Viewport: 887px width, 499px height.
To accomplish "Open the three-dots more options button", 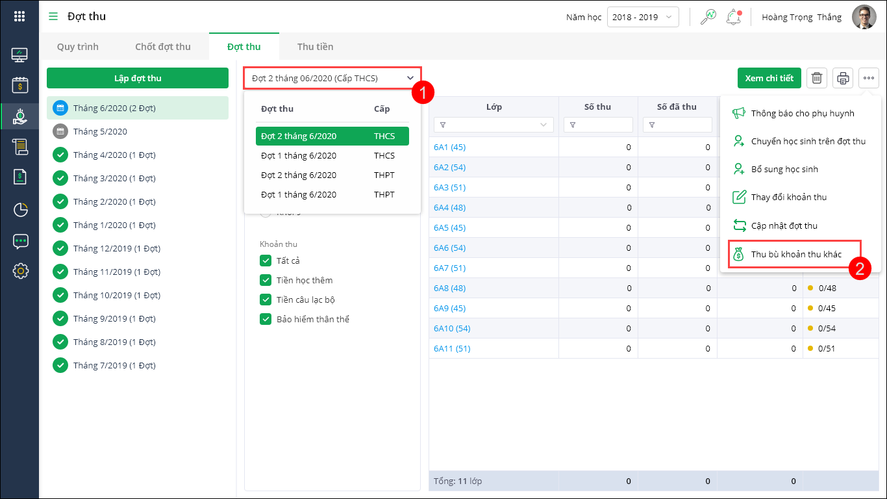I will tap(869, 78).
